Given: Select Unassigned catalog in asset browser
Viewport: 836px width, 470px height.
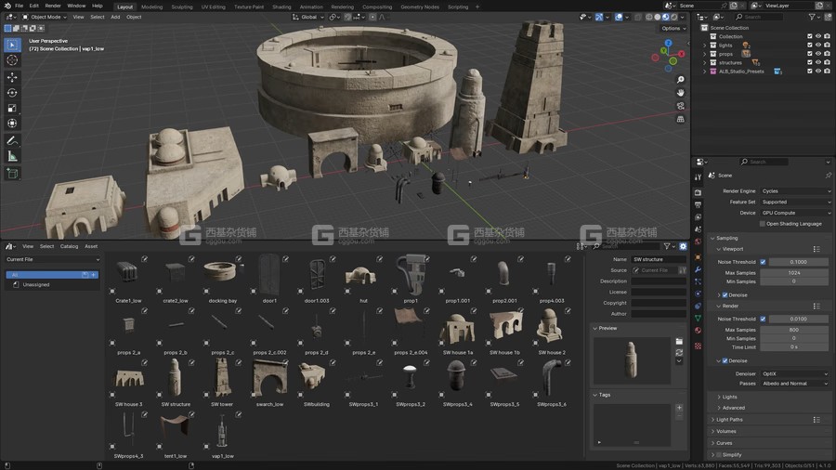Looking at the screenshot, I should tap(36, 285).
